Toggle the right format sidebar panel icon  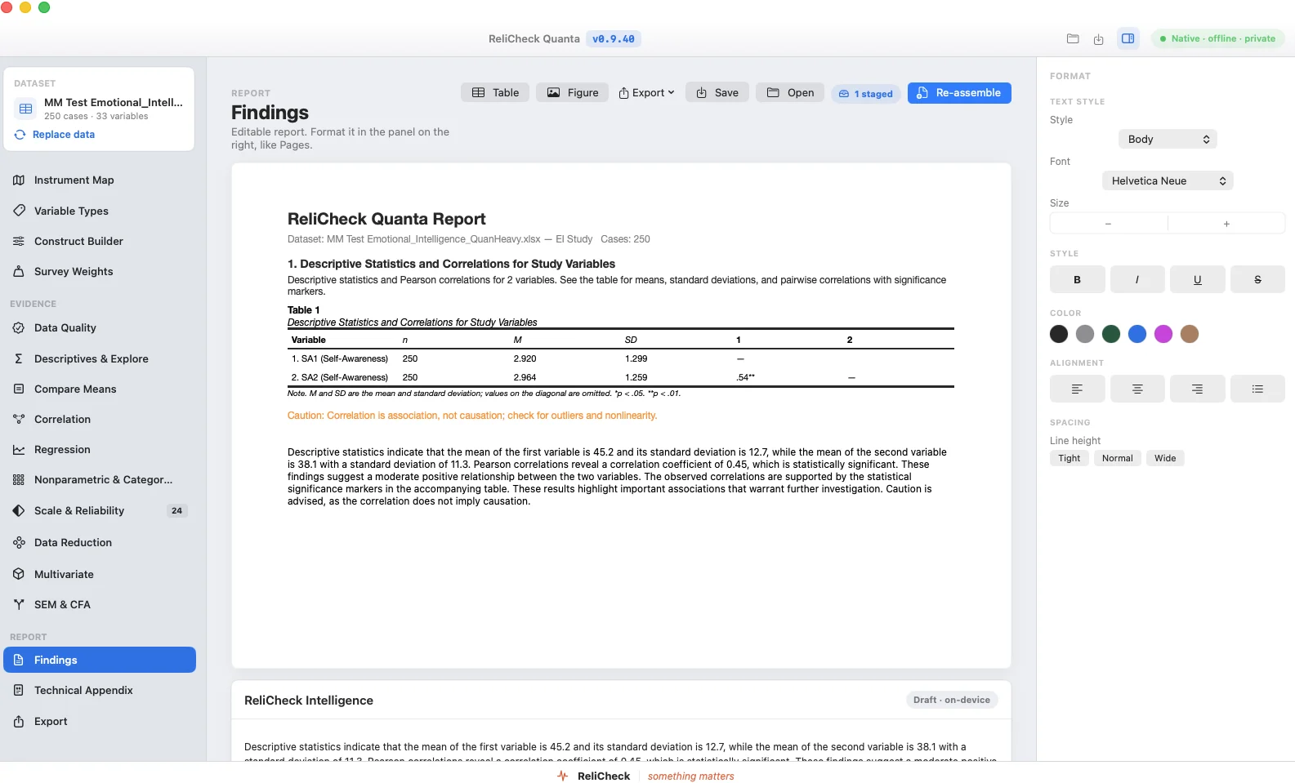(1128, 38)
